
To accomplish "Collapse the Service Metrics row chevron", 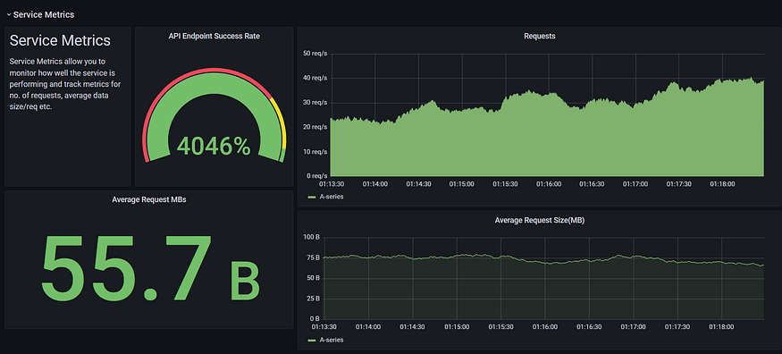I will (8, 15).
